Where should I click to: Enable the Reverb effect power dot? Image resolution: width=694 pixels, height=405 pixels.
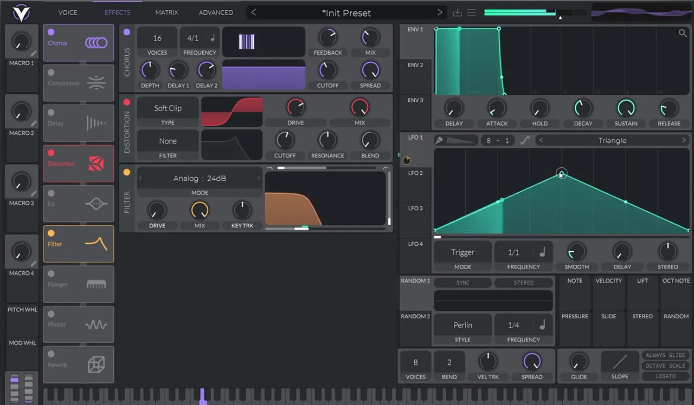click(51, 354)
